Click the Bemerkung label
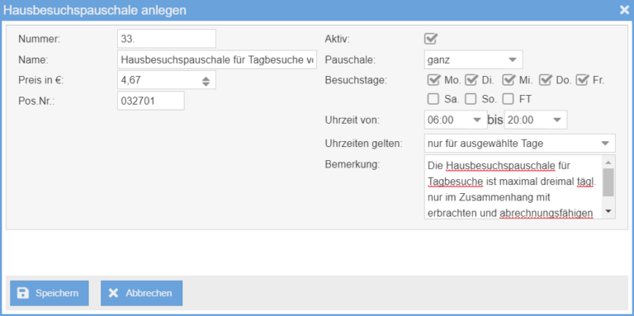Screen dimensions: 634x316 (x=353, y=164)
